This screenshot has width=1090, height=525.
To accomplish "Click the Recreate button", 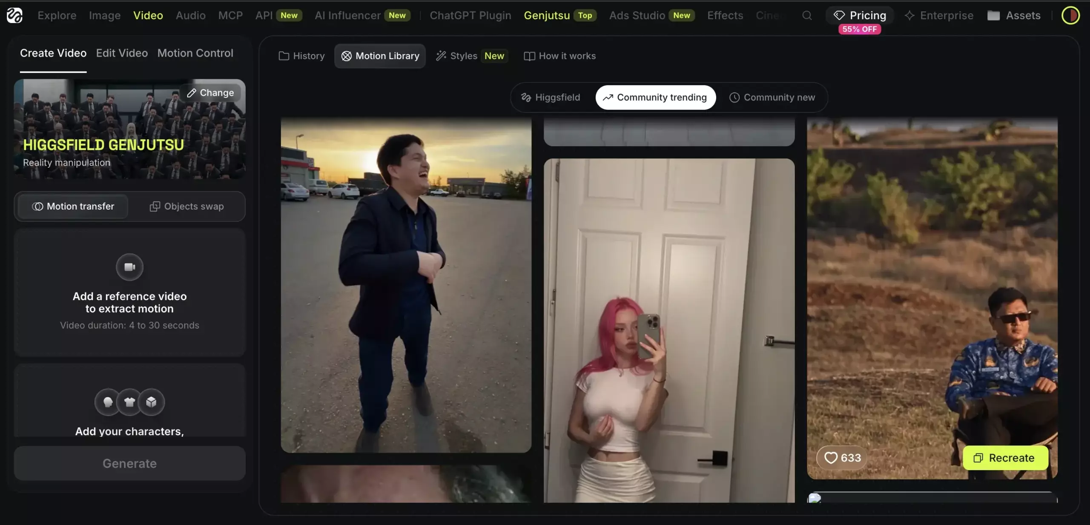I will click(1005, 458).
